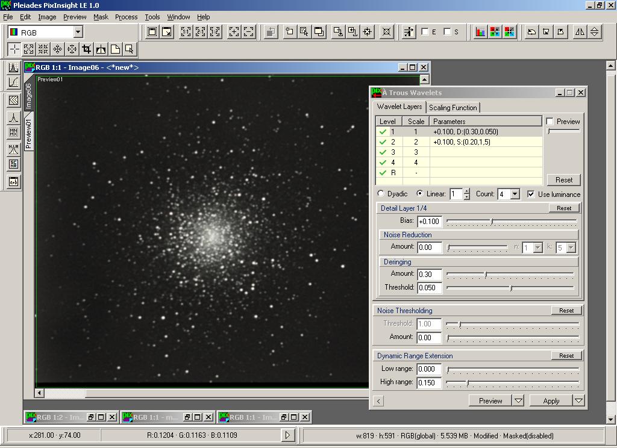Open the Histogram tool icon
617x448 pixels.
13,67
